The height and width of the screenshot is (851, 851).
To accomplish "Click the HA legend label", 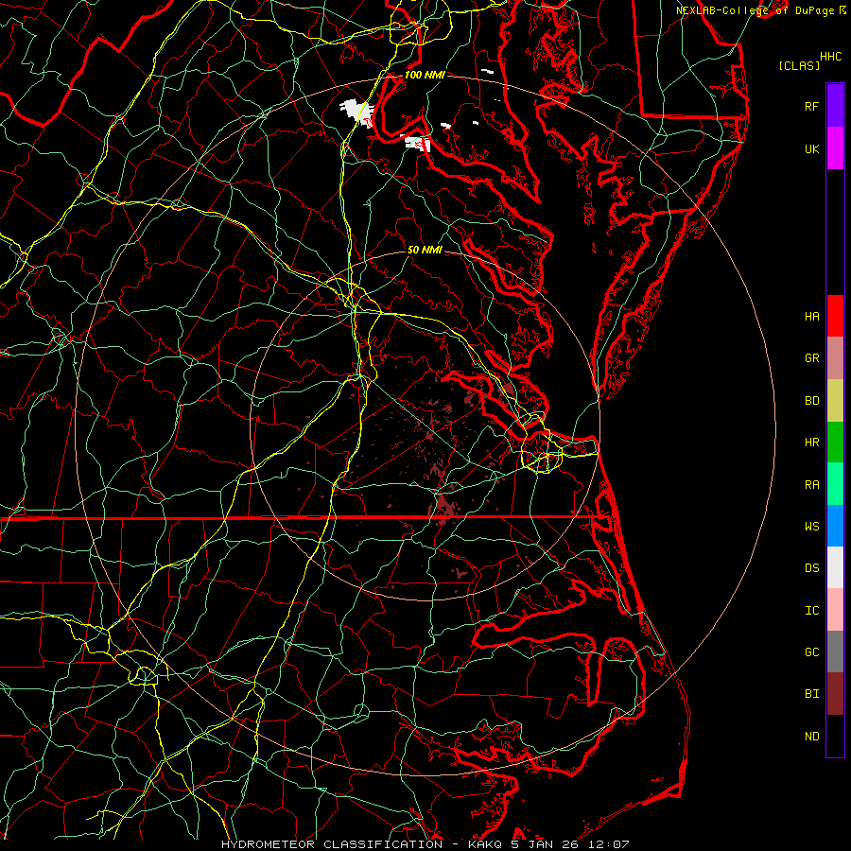I will [811, 317].
